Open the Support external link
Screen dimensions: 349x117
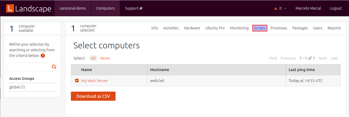[x=133, y=8]
